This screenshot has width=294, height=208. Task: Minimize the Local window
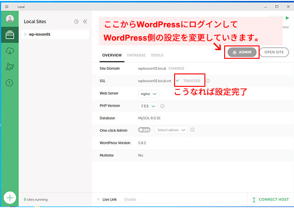pos(266,7)
